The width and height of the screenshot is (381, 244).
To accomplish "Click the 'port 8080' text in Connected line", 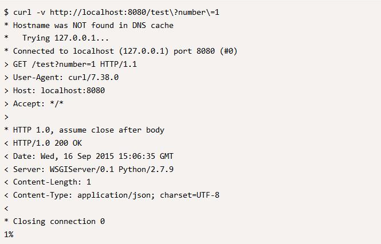I will (x=194, y=51).
